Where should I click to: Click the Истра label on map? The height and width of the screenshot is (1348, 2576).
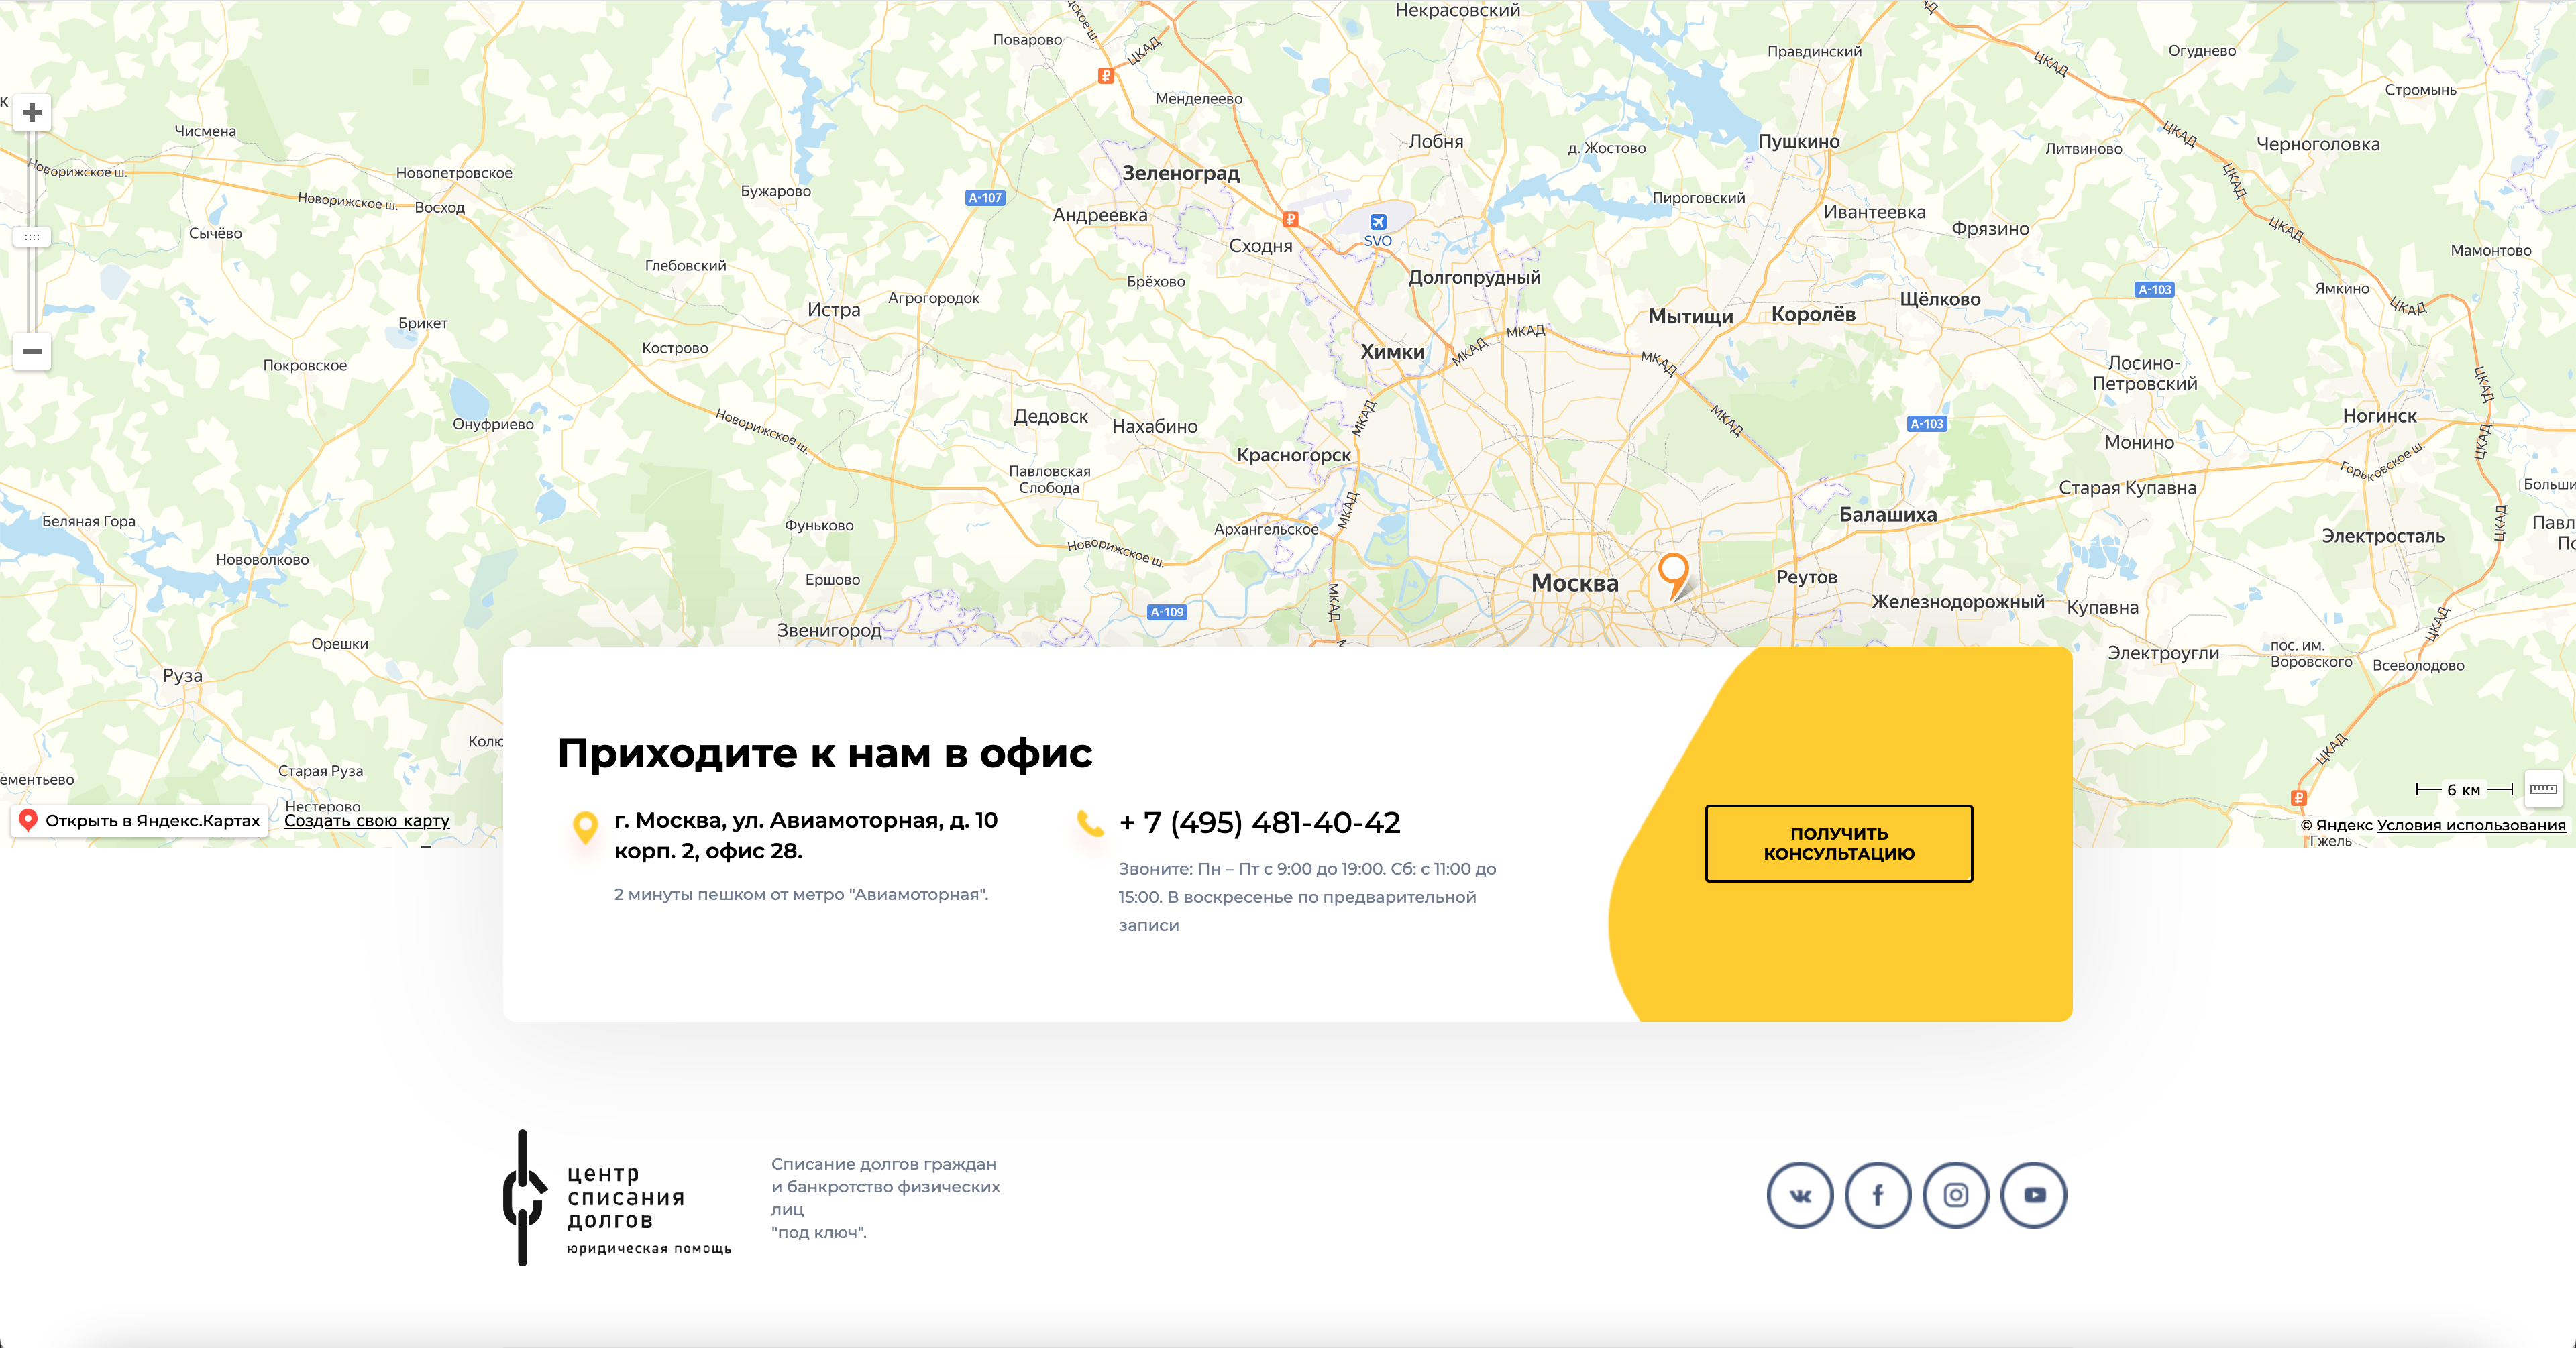(834, 310)
